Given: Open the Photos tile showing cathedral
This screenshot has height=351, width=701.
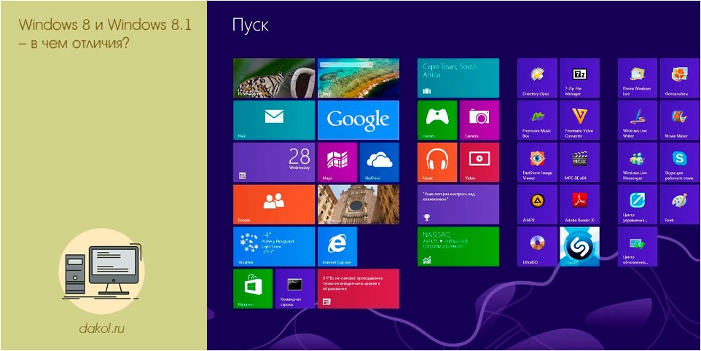Looking at the screenshot, I should coord(358,205).
